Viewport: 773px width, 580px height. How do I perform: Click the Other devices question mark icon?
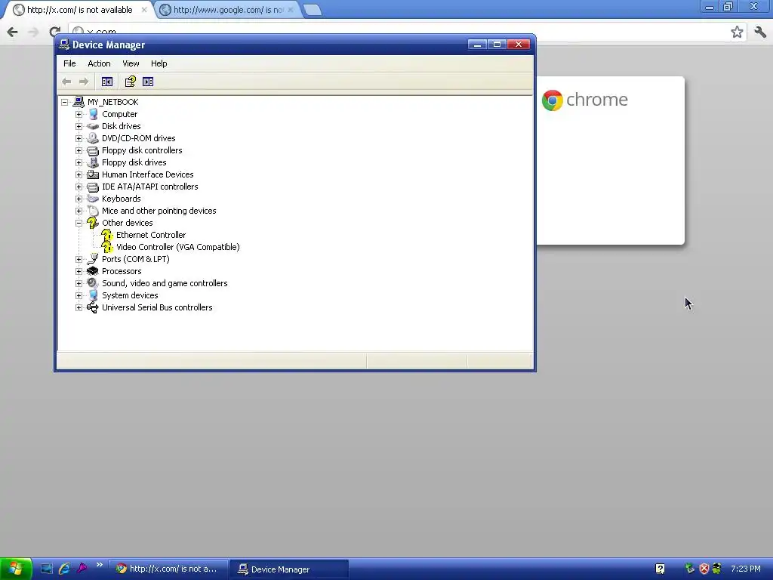pos(93,223)
